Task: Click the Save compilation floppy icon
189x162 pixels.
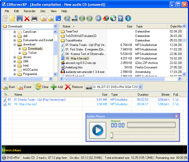Action: 20,18
